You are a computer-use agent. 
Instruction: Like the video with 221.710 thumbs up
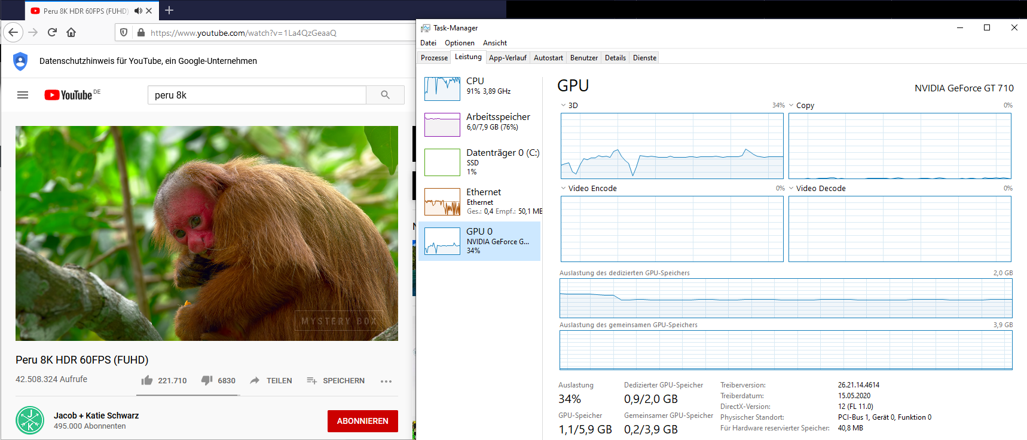164,380
